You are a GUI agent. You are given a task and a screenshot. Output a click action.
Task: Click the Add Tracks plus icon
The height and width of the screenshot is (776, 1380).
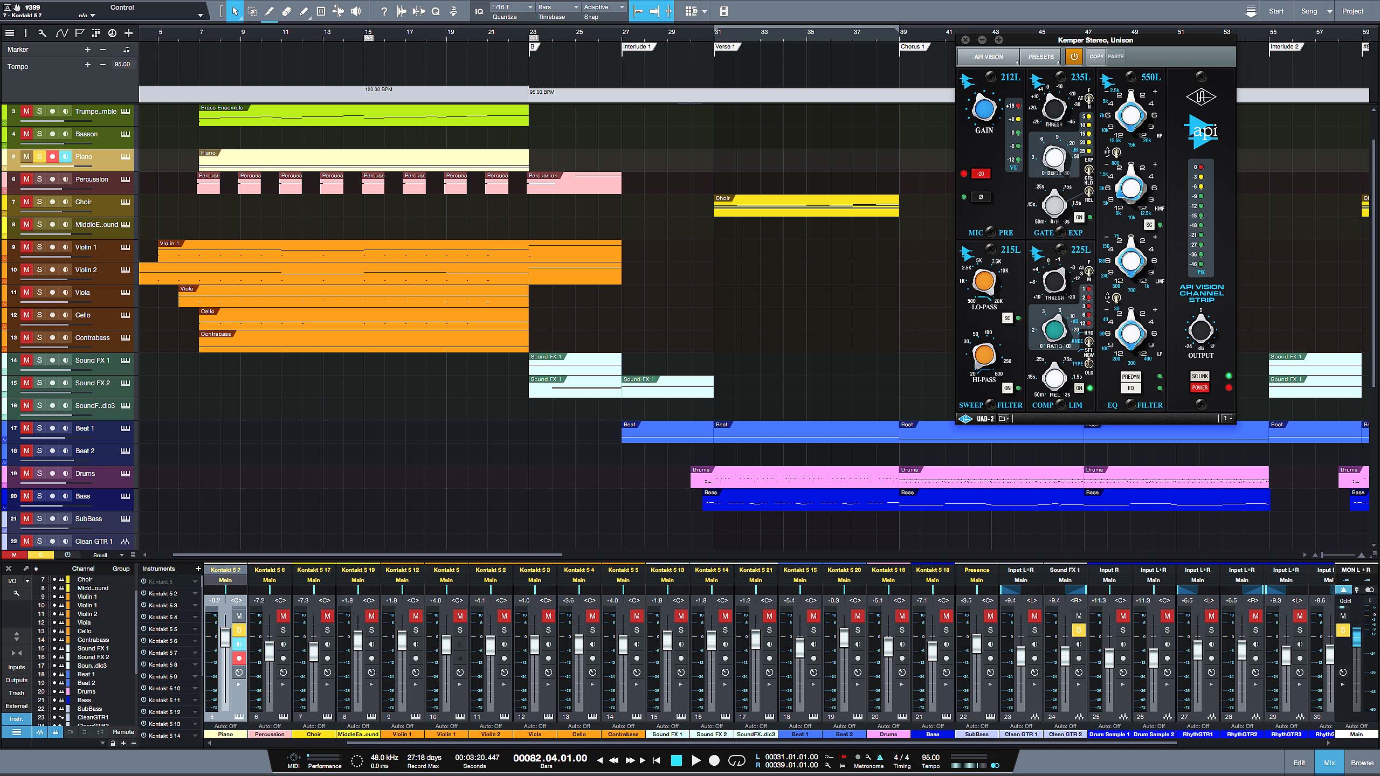(128, 33)
